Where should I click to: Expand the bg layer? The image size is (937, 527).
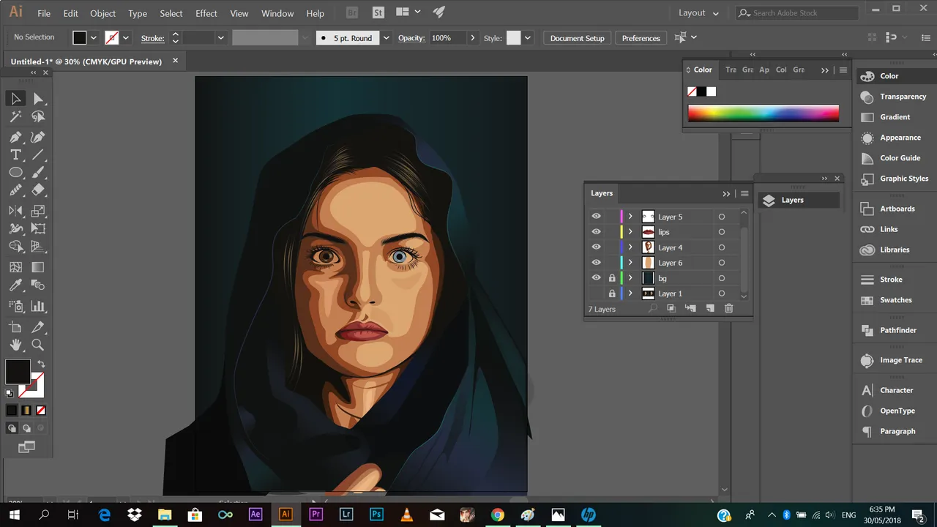pos(630,278)
